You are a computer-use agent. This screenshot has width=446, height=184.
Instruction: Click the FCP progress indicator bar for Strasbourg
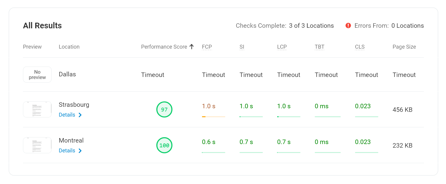pyautogui.click(x=213, y=117)
